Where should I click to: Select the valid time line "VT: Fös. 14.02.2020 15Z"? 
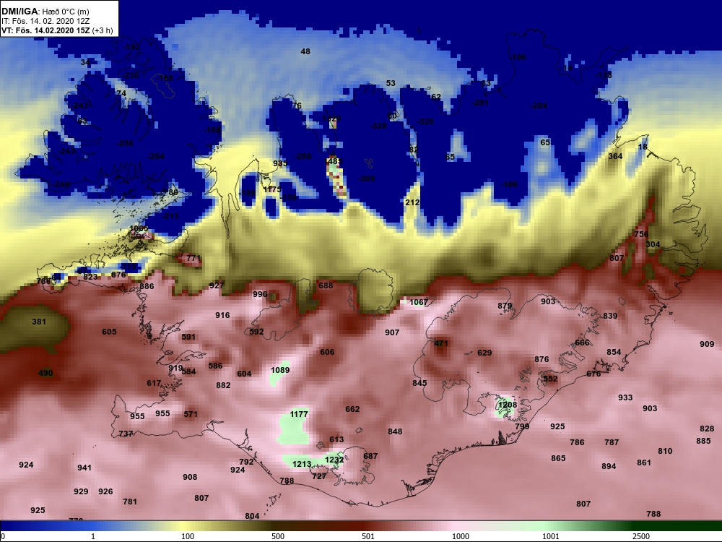tap(46, 30)
